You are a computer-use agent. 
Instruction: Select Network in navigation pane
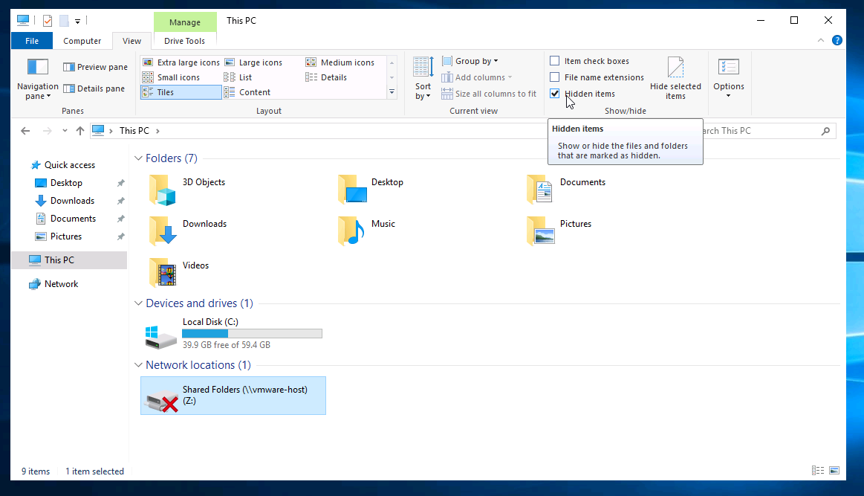(x=61, y=283)
